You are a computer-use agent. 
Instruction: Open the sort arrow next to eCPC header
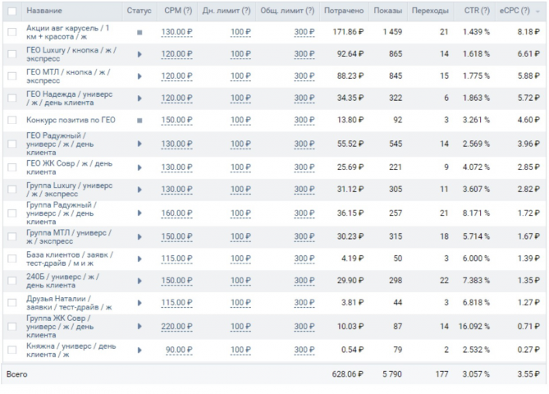point(538,11)
